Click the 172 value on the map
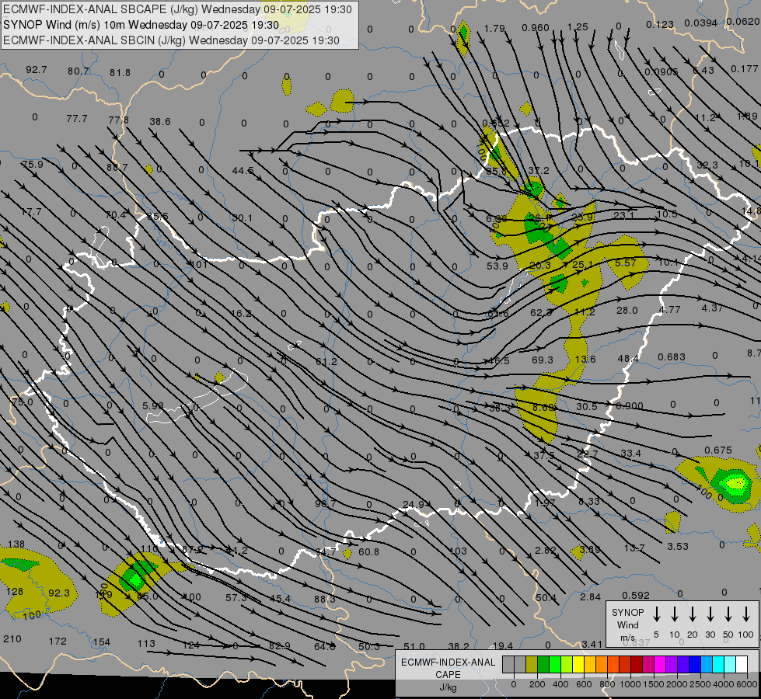Viewport: 761px width, 699px height. pyautogui.click(x=58, y=642)
